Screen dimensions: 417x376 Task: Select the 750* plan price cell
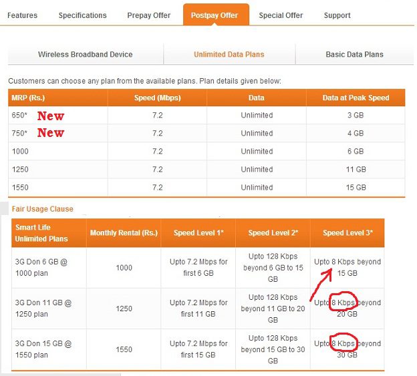tap(57, 133)
